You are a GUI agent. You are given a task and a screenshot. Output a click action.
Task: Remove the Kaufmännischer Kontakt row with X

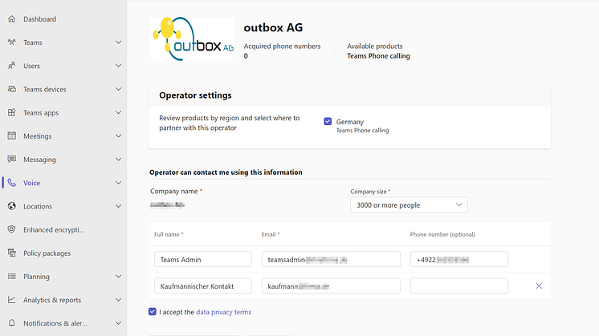click(x=539, y=285)
